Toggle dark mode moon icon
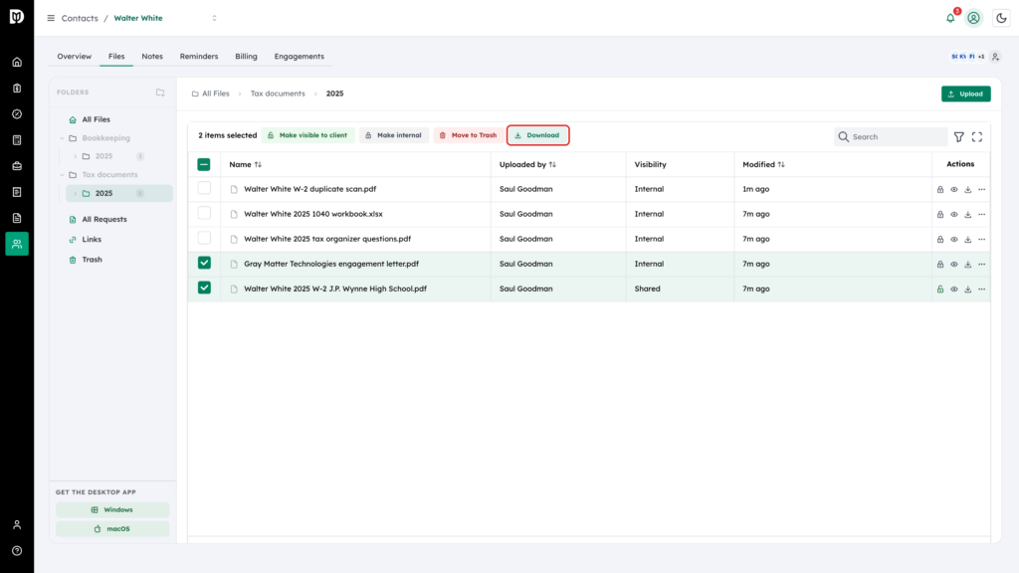This screenshot has height=573, width=1019. (1001, 18)
